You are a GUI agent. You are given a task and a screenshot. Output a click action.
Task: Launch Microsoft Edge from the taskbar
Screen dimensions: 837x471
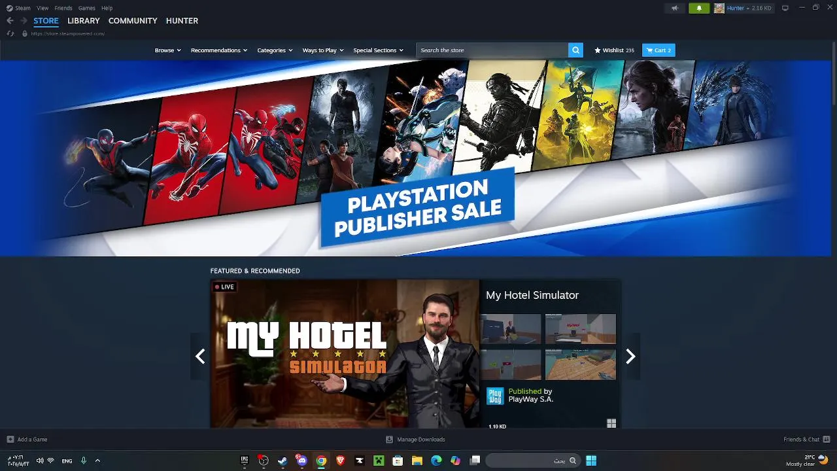(436, 461)
